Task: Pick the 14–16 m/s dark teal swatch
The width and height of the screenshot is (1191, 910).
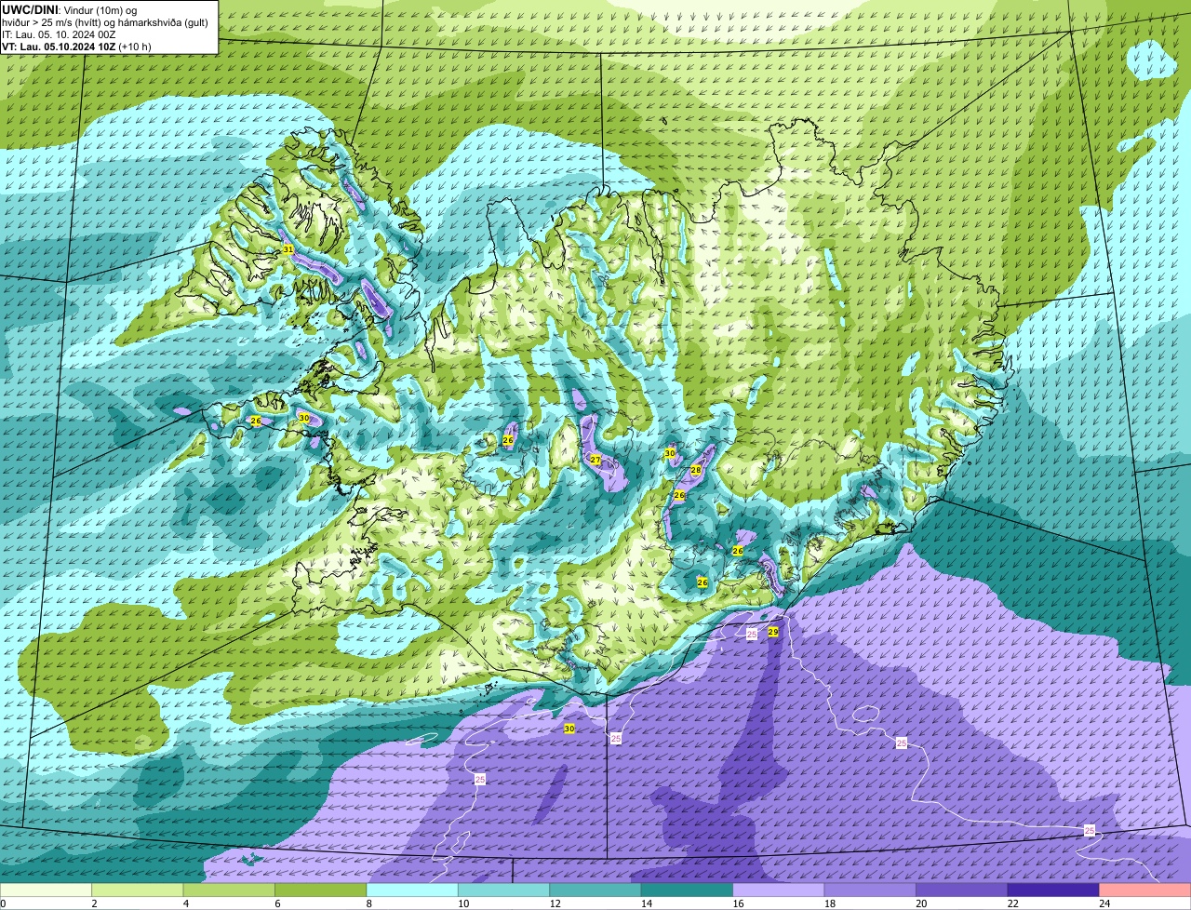Action: coord(688,890)
